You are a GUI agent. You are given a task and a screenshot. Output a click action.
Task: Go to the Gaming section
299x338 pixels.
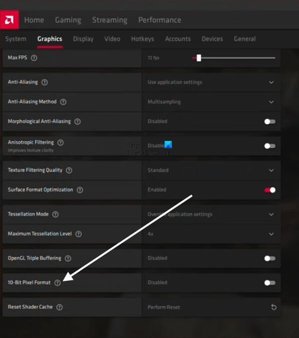pyautogui.click(x=68, y=20)
